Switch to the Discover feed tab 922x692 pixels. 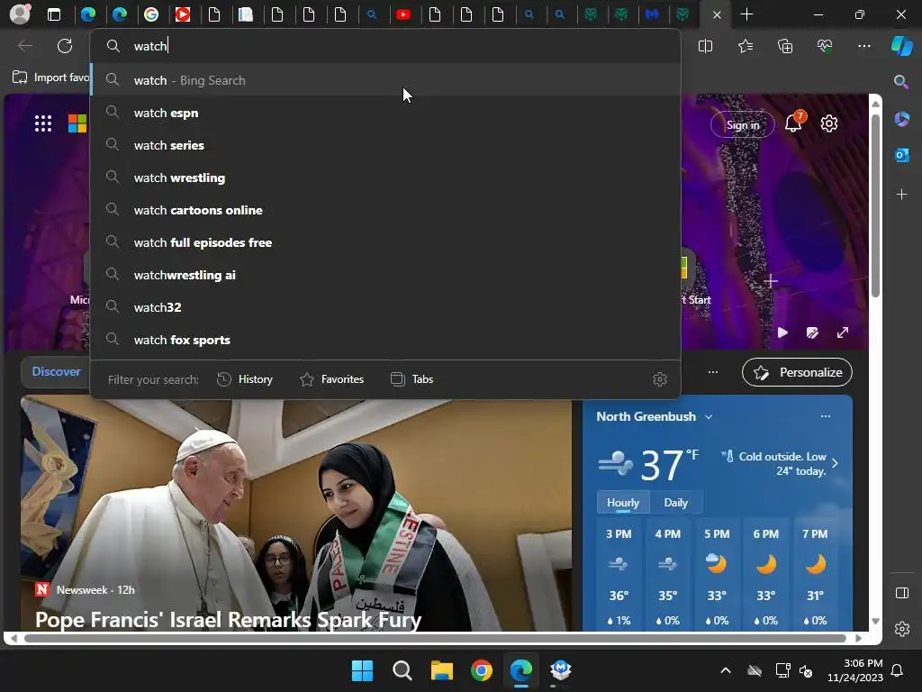pyautogui.click(x=56, y=371)
